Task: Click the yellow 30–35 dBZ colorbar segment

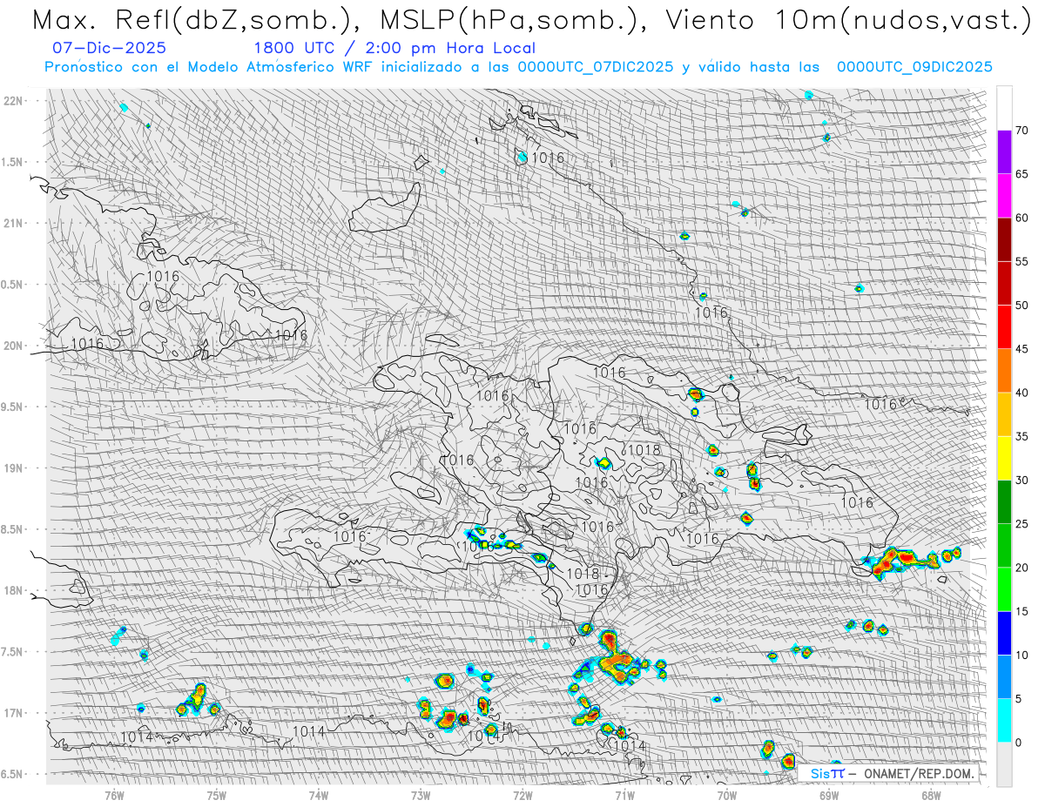Action: (x=1004, y=458)
